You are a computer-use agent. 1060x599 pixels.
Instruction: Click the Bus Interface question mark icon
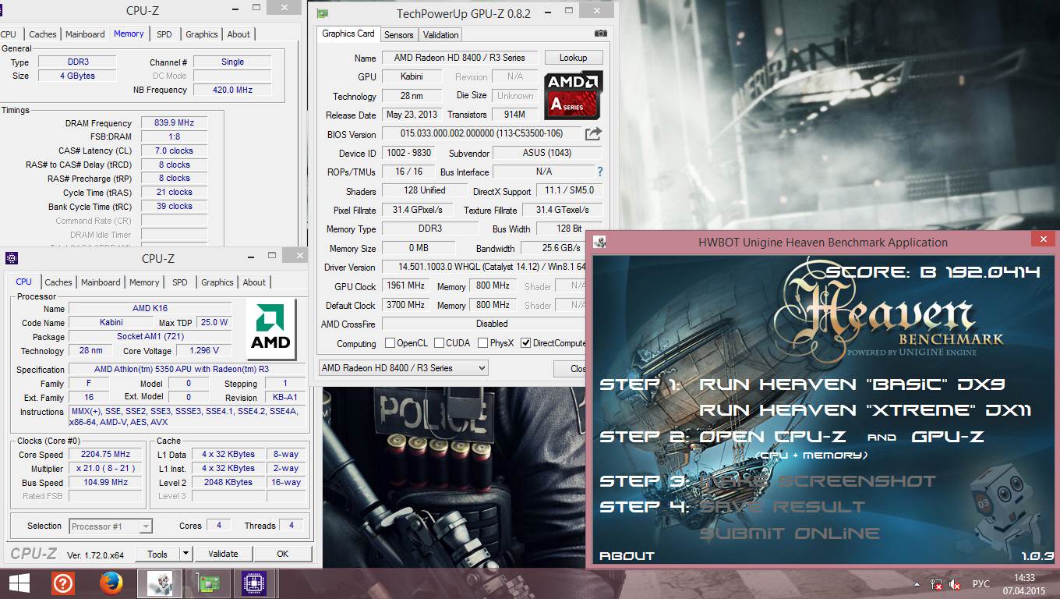tap(599, 172)
